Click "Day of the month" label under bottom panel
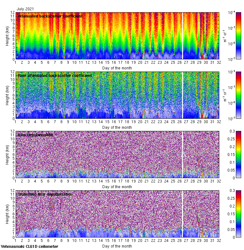Image resolution: width=244 pixels, height=250 pixels. (117, 246)
